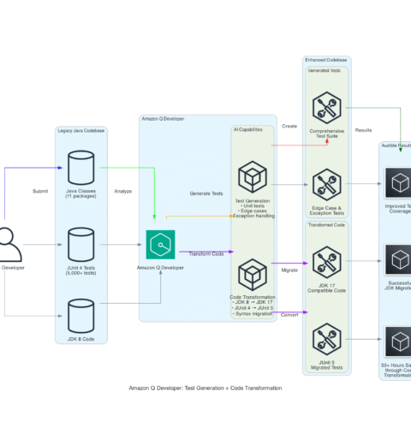Click the "Amazon Q Developer" label under green icon
Screen dimensions: 411x445
tap(160, 268)
